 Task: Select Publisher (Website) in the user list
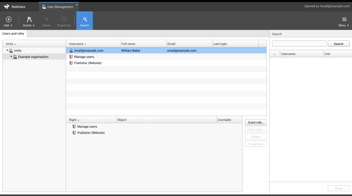click(x=88, y=63)
